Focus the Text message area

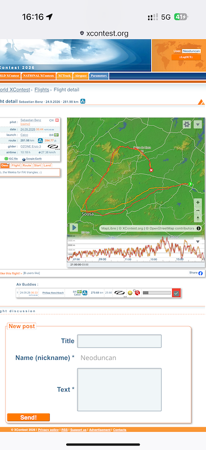tap(119, 389)
